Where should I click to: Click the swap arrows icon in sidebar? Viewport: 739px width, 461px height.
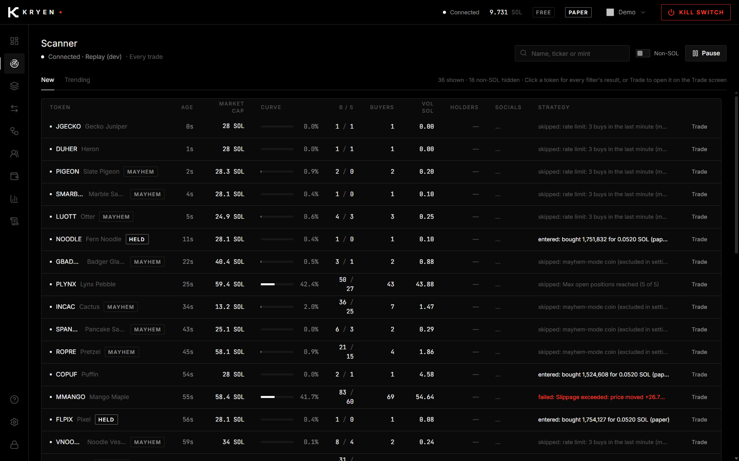14,109
